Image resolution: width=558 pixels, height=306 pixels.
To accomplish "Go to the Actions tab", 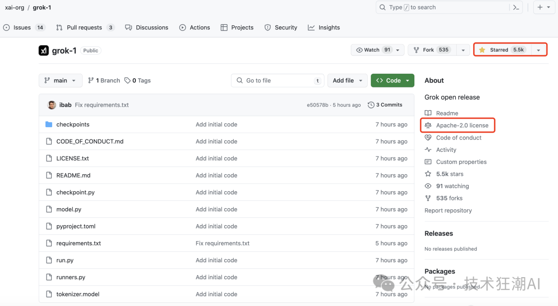I will point(195,27).
